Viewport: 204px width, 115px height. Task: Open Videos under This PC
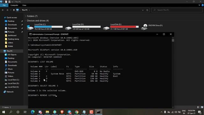click(11, 76)
